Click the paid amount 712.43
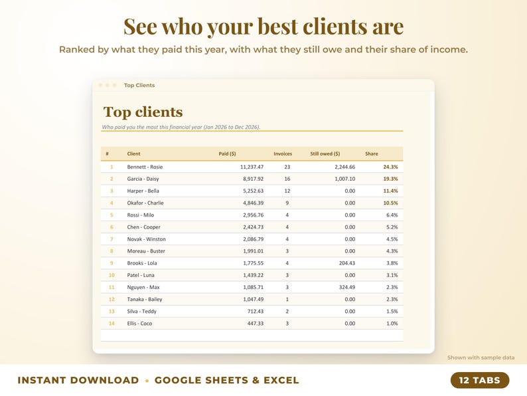This screenshot has width=527, height=396. pyautogui.click(x=256, y=311)
